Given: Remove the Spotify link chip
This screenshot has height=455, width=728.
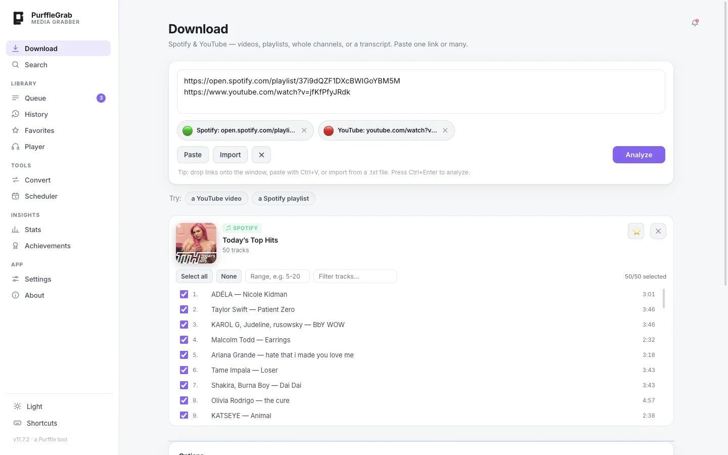Looking at the screenshot, I should [x=304, y=130].
